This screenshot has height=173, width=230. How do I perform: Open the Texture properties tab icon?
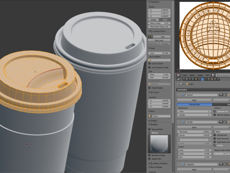[212, 79]
